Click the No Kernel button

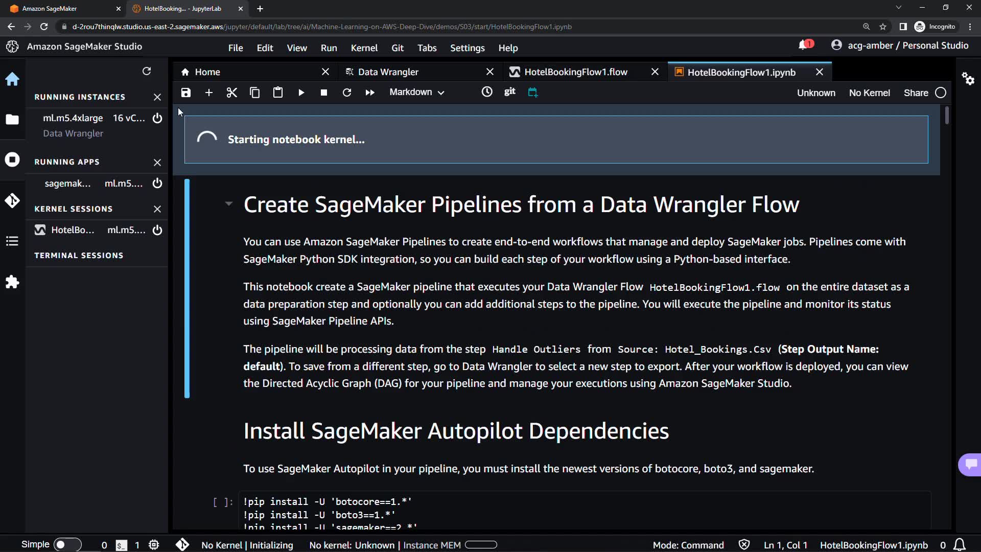click(869, 93)
